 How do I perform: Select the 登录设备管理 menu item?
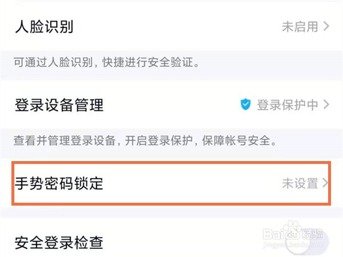pyautogui.click(x=59, y=105)
